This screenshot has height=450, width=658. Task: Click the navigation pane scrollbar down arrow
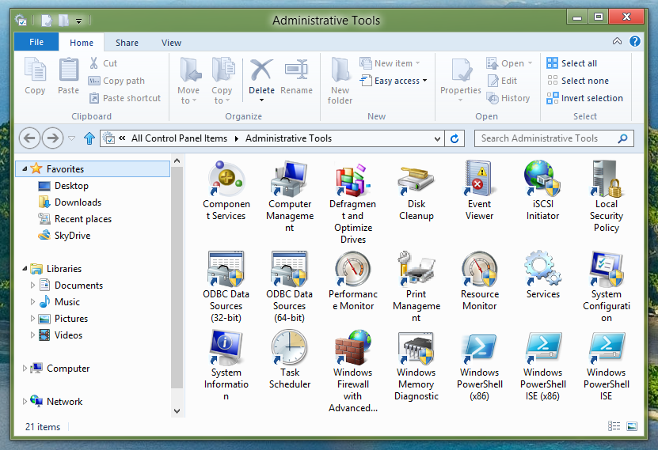coord(177,411)
